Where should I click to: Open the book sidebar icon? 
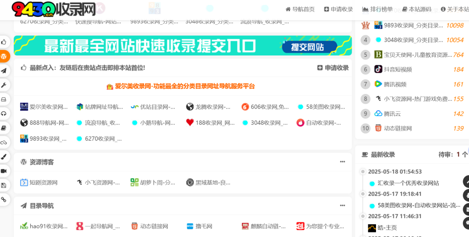point(4,128)
